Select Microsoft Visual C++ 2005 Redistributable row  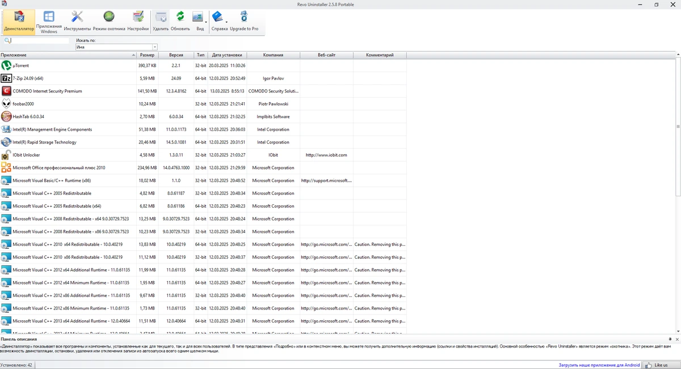[203, 194]
